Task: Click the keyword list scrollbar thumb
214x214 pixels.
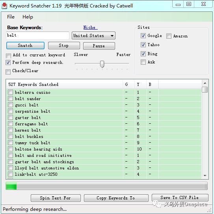Action: (205, 90)
